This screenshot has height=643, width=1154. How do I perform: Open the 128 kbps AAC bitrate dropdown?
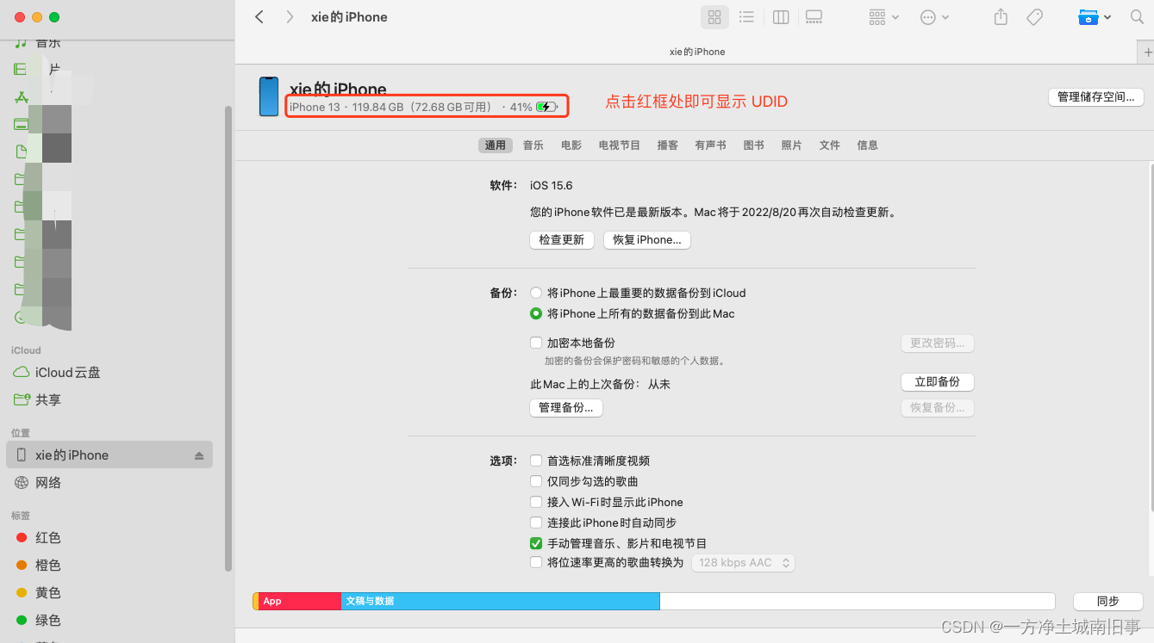744,563
